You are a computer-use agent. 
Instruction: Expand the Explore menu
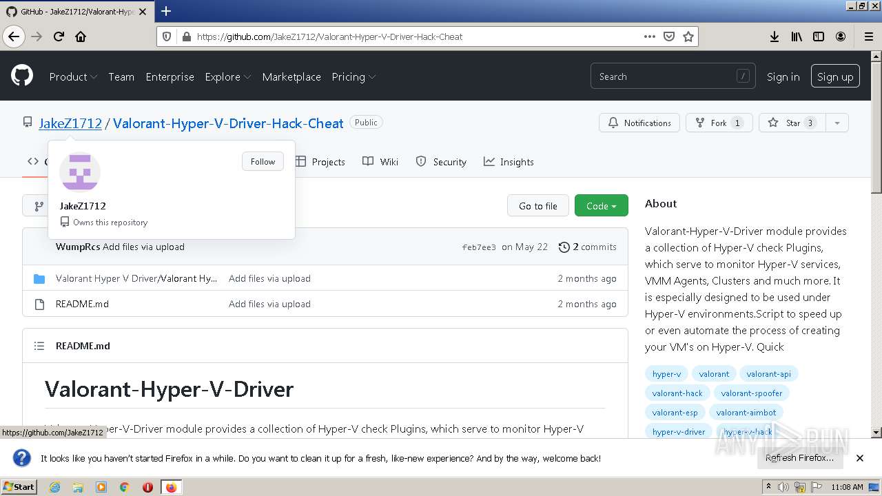point(227,76)
